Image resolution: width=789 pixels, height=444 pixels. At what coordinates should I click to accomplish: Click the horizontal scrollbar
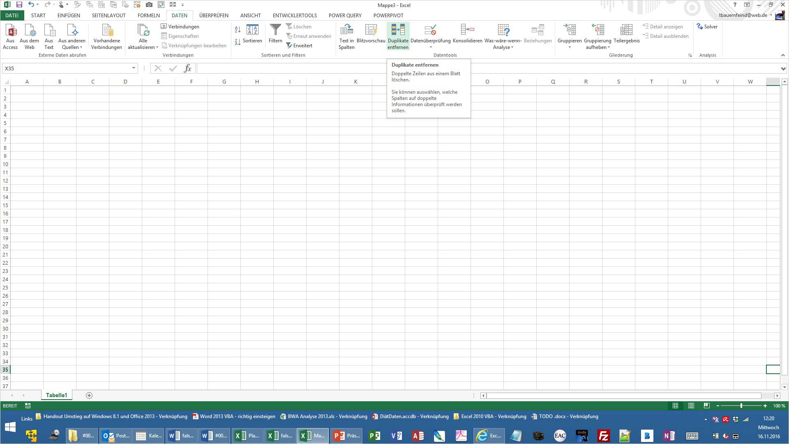point(624,395)
